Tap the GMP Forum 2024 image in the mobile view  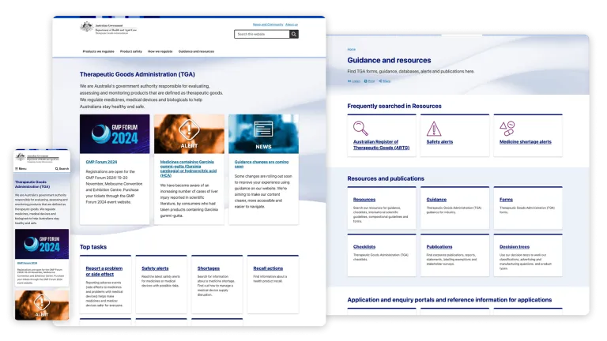pyautogui.click(x=42, y=244)
